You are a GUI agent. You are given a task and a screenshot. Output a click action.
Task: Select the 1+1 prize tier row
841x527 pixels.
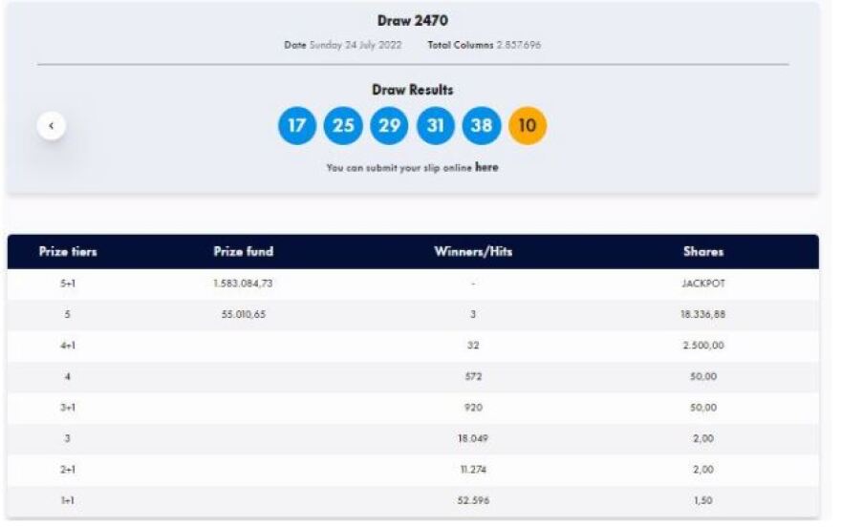tap(68, 500)
